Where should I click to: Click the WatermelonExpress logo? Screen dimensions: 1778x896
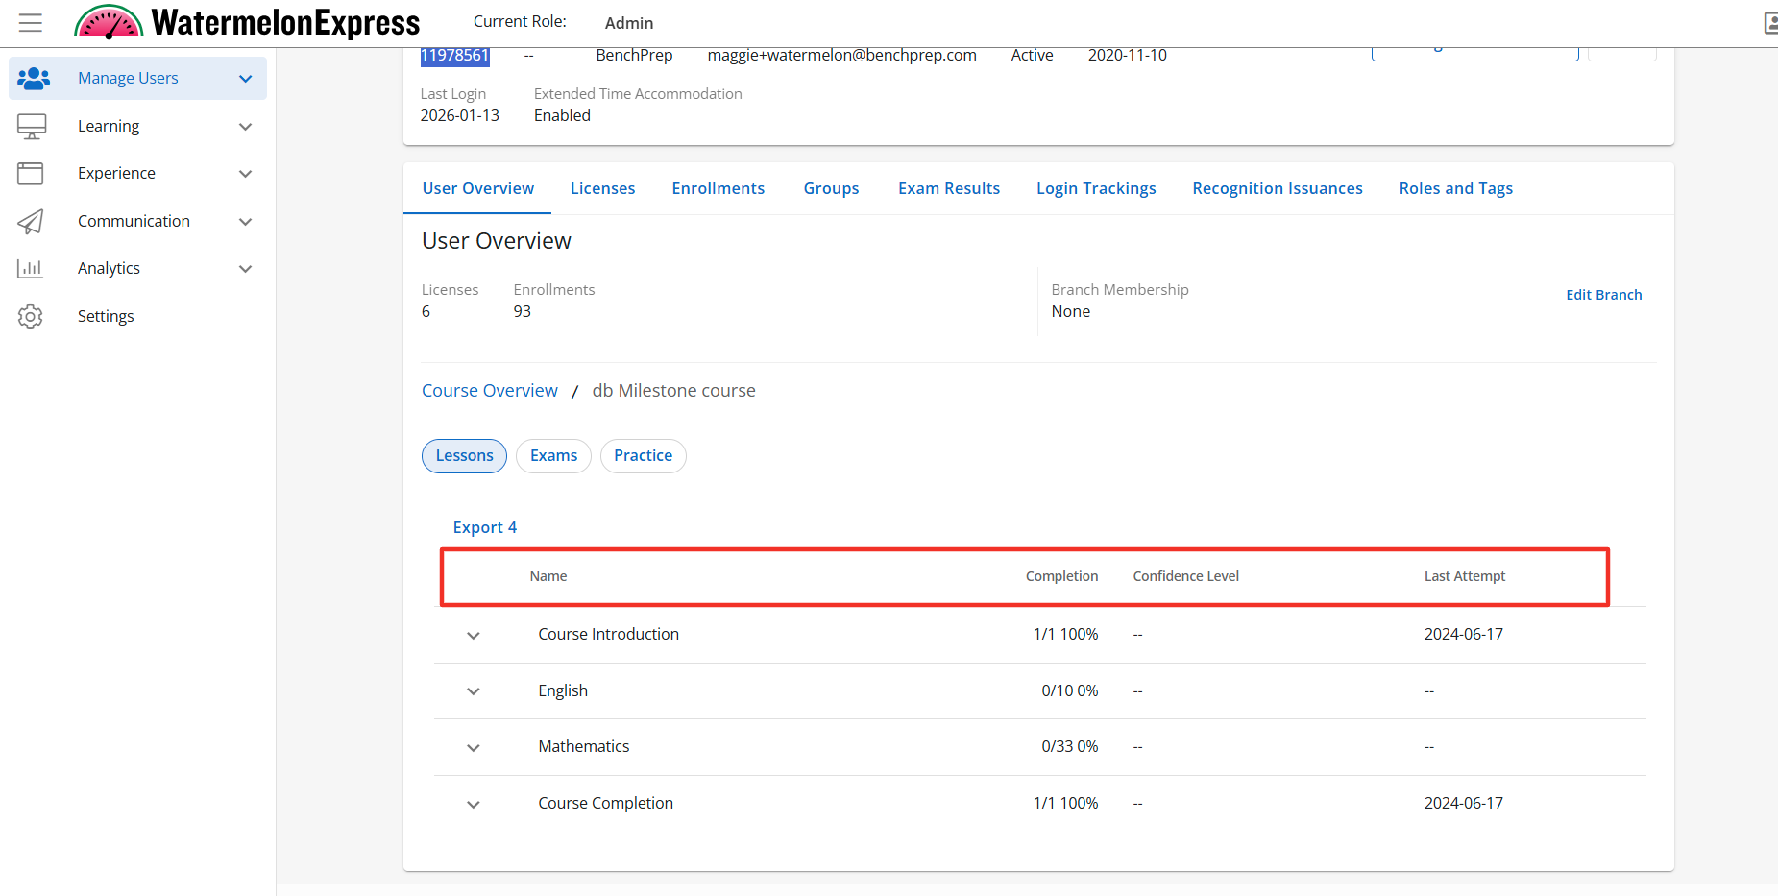click(x=248, y=22)
